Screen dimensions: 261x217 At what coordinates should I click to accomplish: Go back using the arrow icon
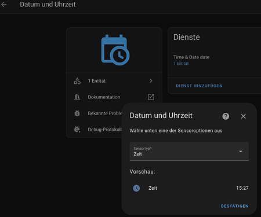(3, 5)
